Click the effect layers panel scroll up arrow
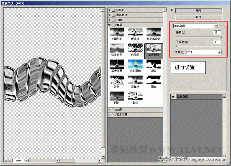The image size is (231, 166). click(224, 96)
